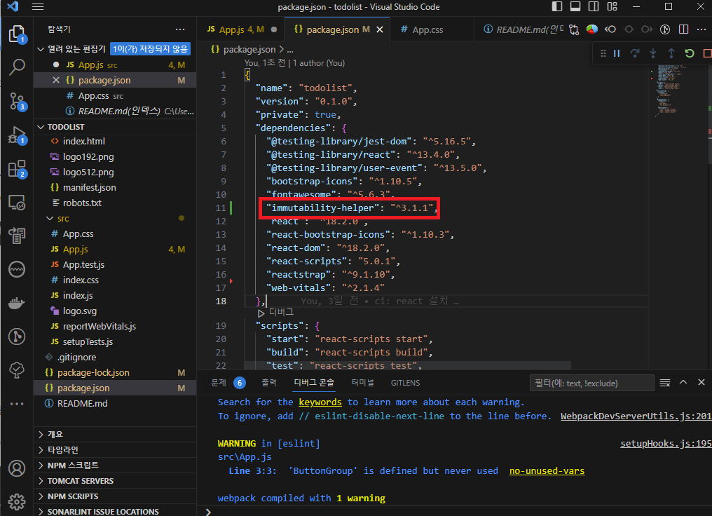Open the no-unused-vars rule link
This screenshot has width=712, height=516.
[x=547, y=470]
